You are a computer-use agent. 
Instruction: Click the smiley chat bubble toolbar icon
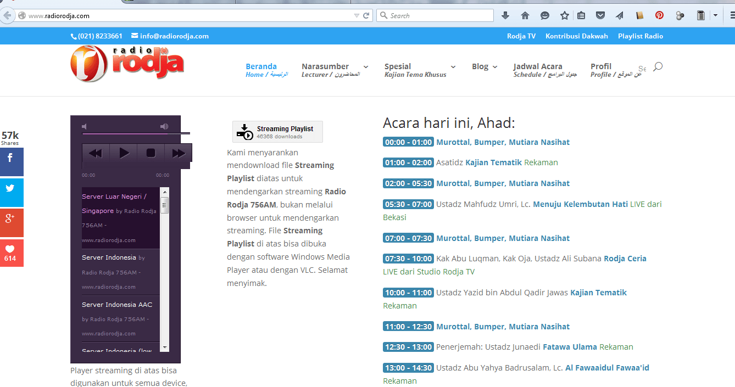[x=545, y=16]
